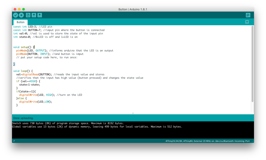Click the 'if (val==HIGH) {' line

[x=28, y=81]
